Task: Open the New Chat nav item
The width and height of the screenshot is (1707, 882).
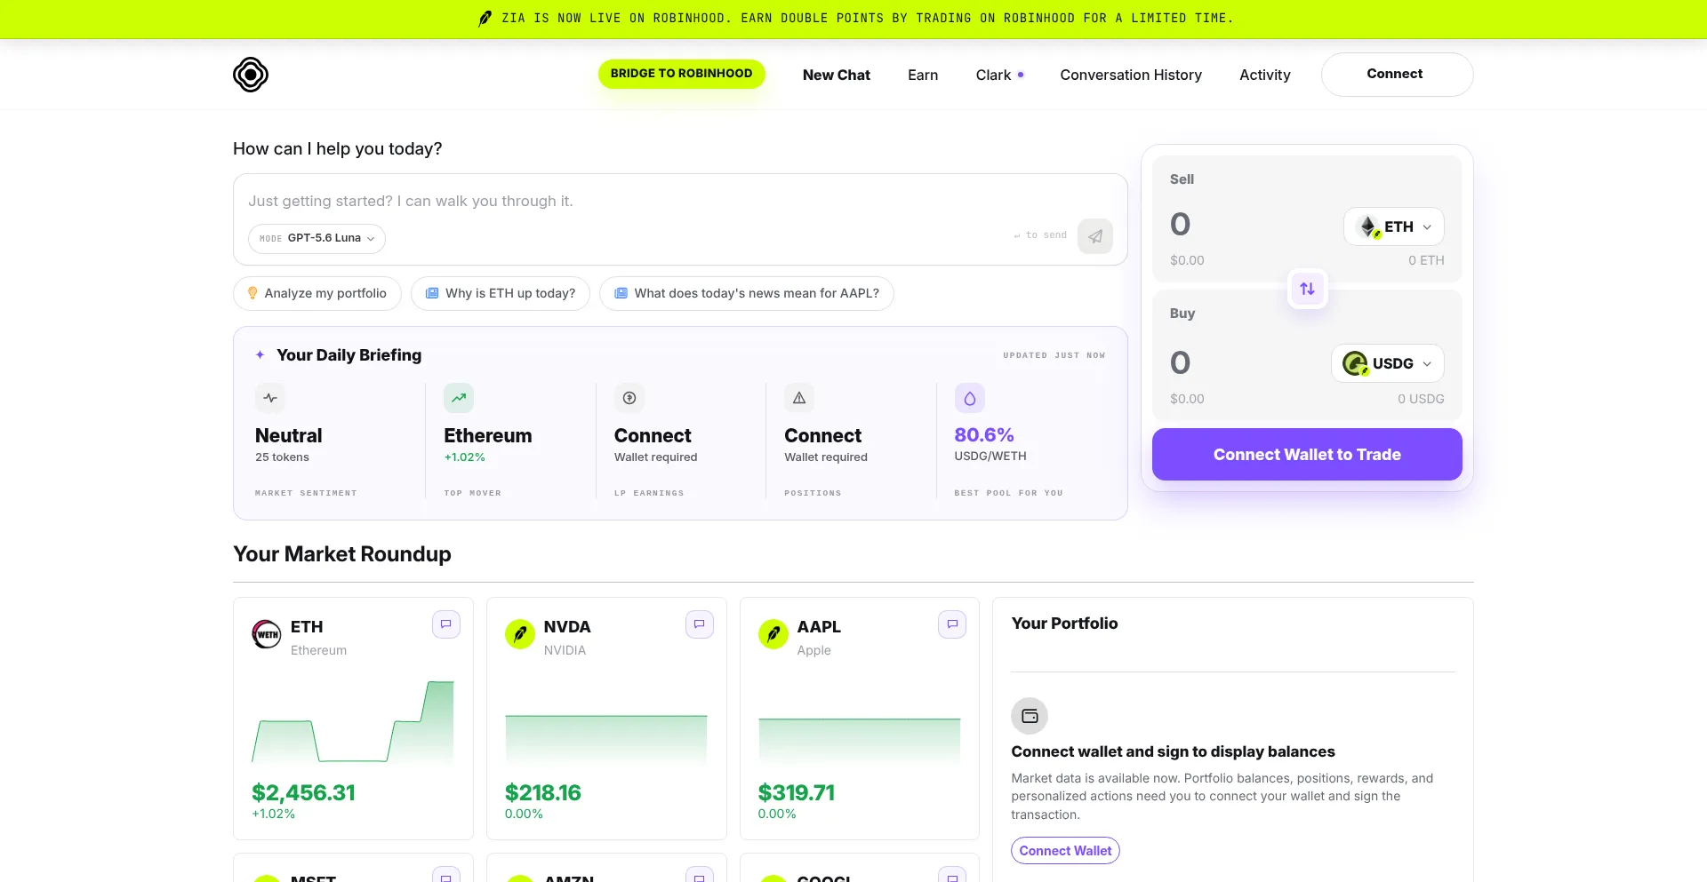Action: 836,75
